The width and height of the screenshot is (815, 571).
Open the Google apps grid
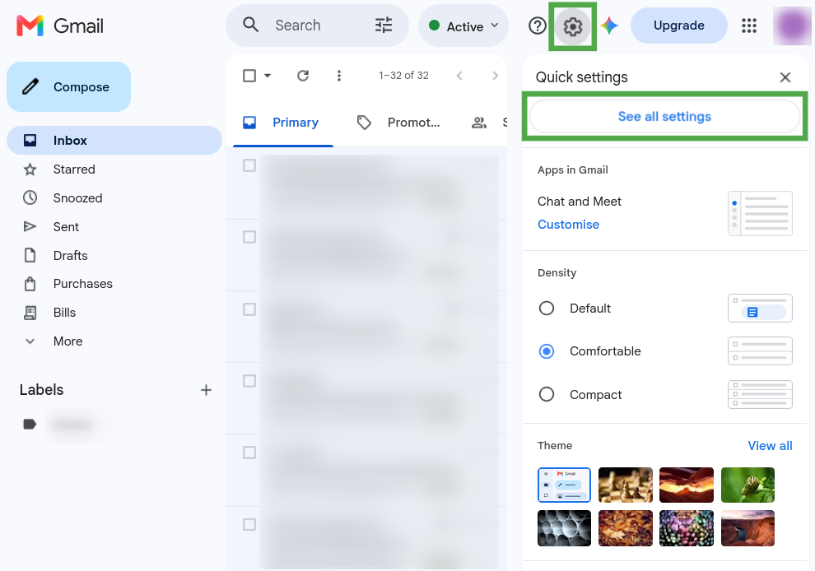click(749, 26)
